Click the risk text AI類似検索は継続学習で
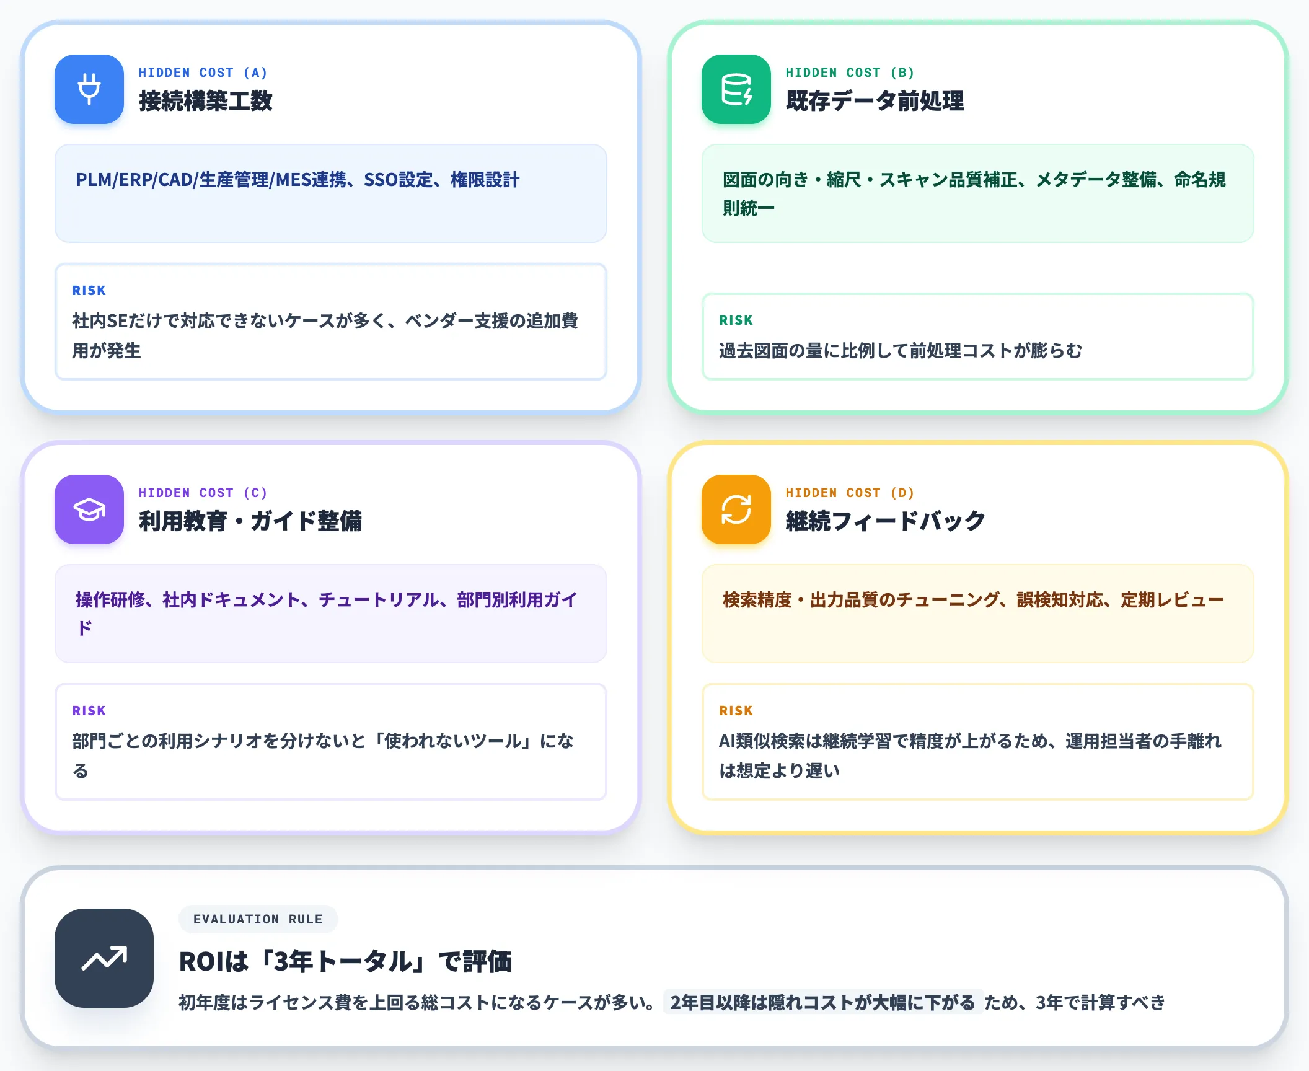Viewport: 1309px width, 1071px height. click(x=970, y=756)
